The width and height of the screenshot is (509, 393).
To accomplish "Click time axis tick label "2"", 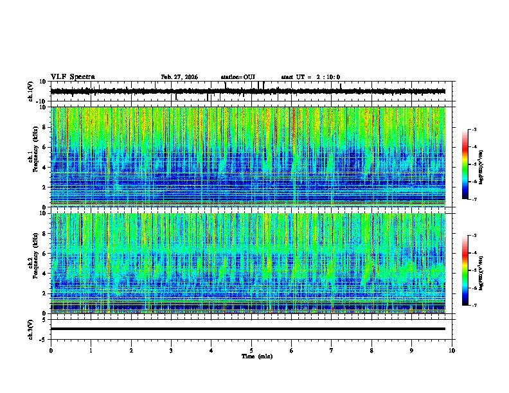I will pos(131,351).
